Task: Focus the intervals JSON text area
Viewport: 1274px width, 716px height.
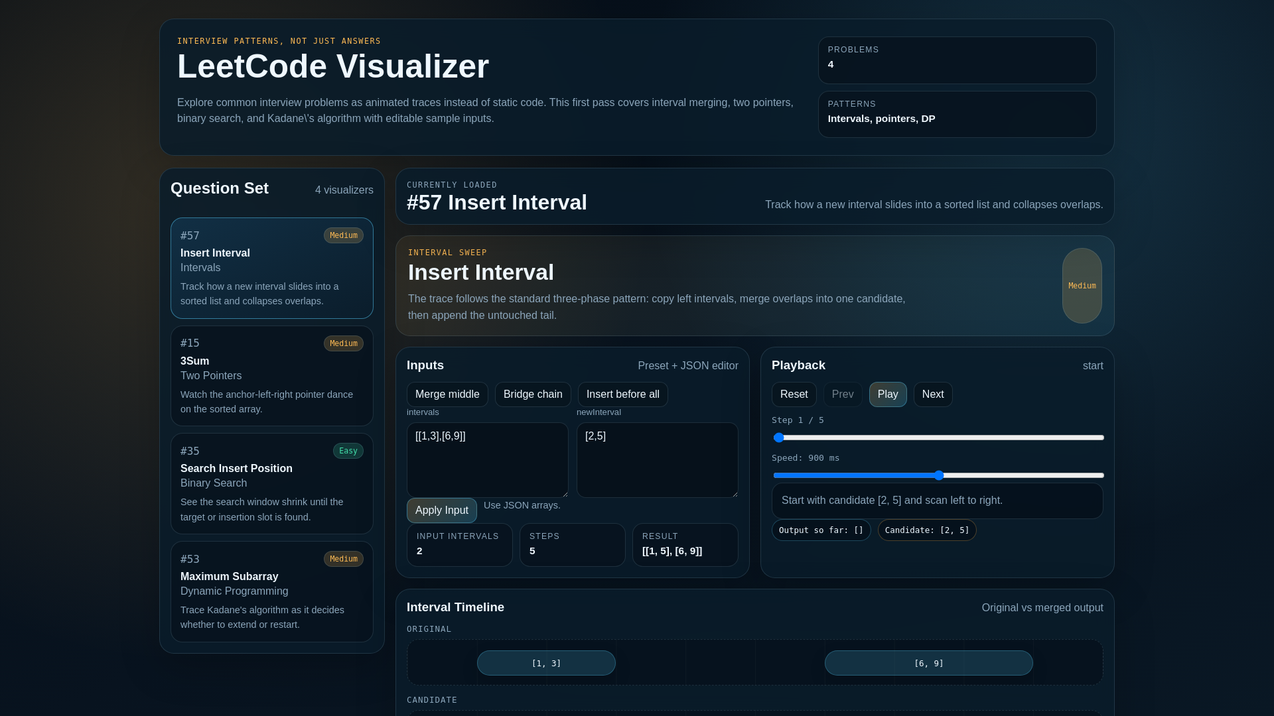Action: pos(488,460)
